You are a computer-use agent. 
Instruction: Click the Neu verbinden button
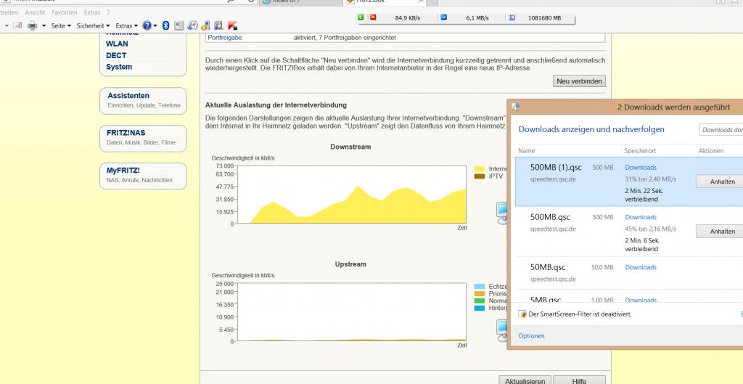(579, 81)
